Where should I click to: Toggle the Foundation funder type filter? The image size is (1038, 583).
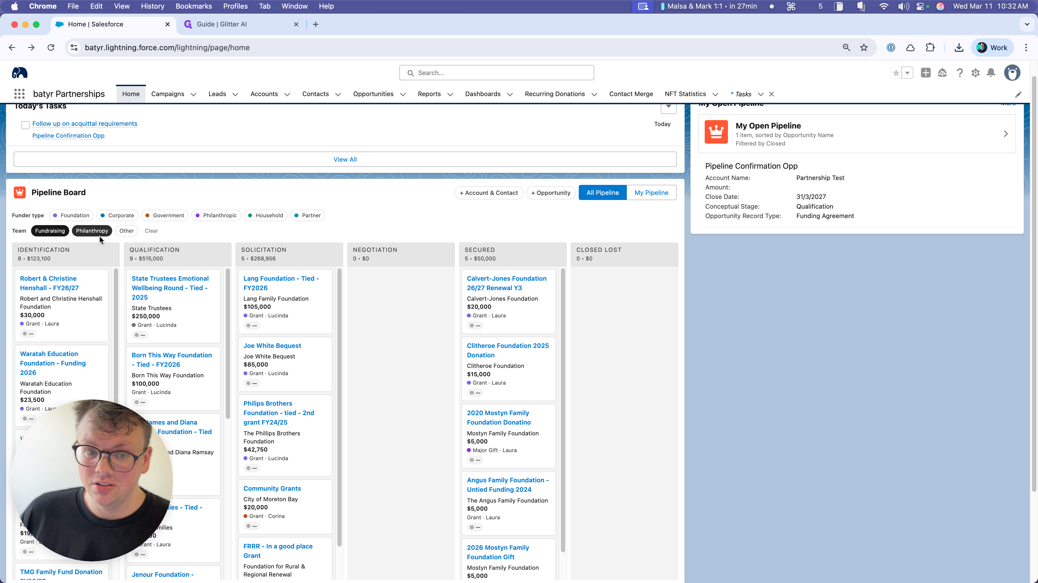[71, 215]
